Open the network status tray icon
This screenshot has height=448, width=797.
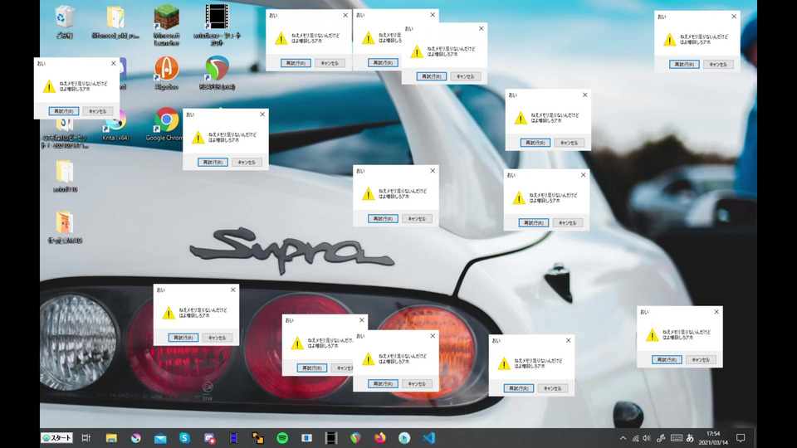635,438
